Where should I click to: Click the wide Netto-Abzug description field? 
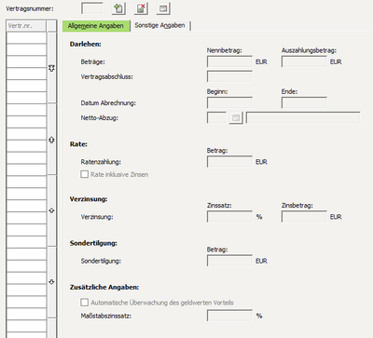point(303,117)
